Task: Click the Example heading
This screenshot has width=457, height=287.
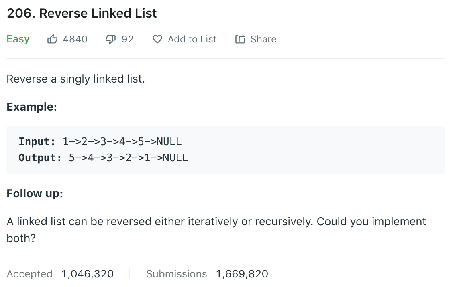Action: click(x=32, y=107)
